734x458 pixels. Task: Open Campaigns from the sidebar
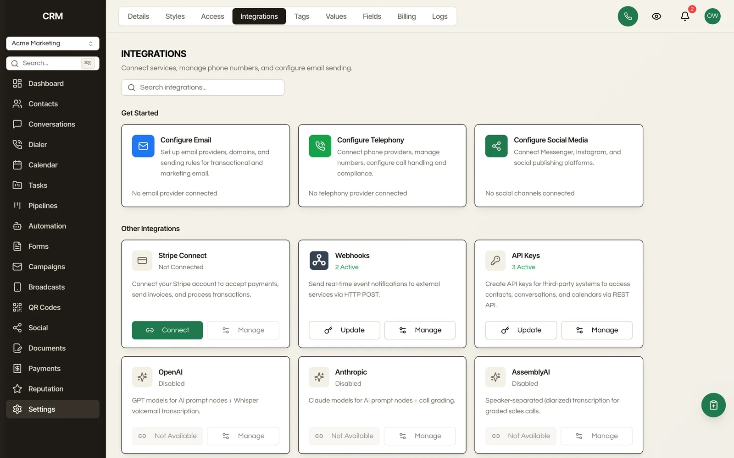(53, 267)
